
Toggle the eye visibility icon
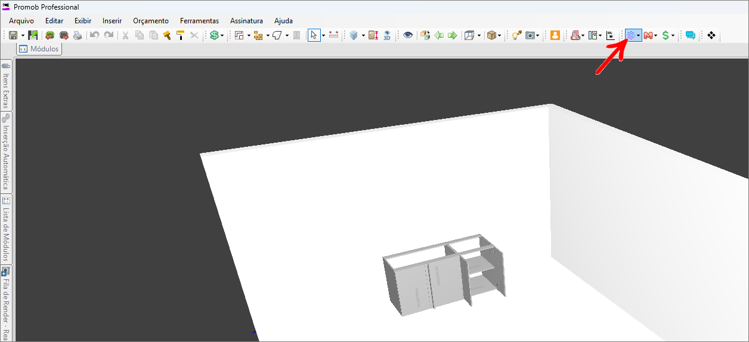(x=408, y=36)
